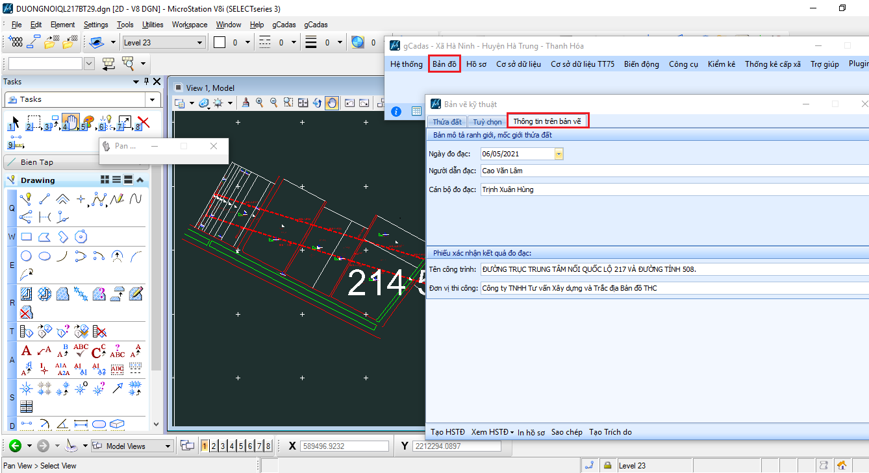Screen dimensions: 869x473
Task: Click the Tạo Trích đo button
Action: pyautogui.click(x=610, y=432)
